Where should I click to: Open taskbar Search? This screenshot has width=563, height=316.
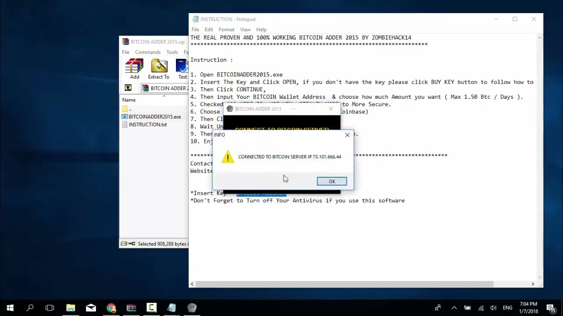[x=30, y=308]
